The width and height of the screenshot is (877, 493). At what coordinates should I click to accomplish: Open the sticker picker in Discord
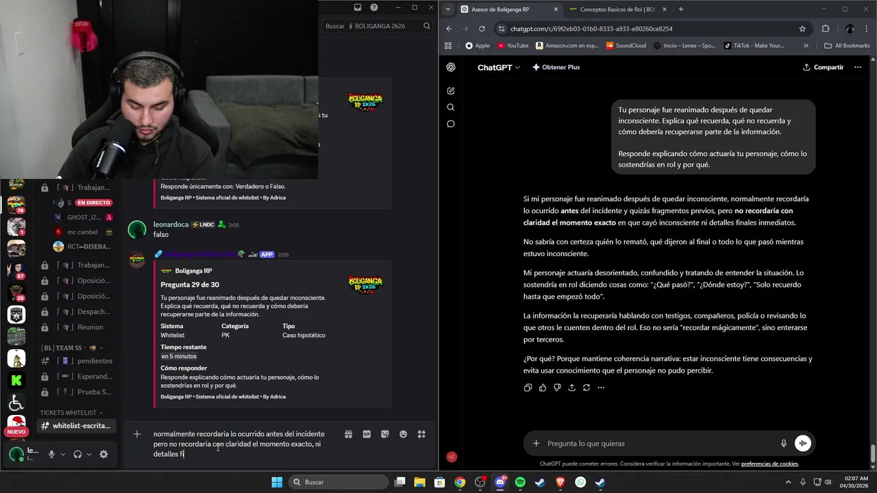click(x=385, y=434)
